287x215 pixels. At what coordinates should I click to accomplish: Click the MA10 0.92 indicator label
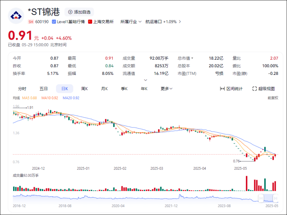coord(49,98)
